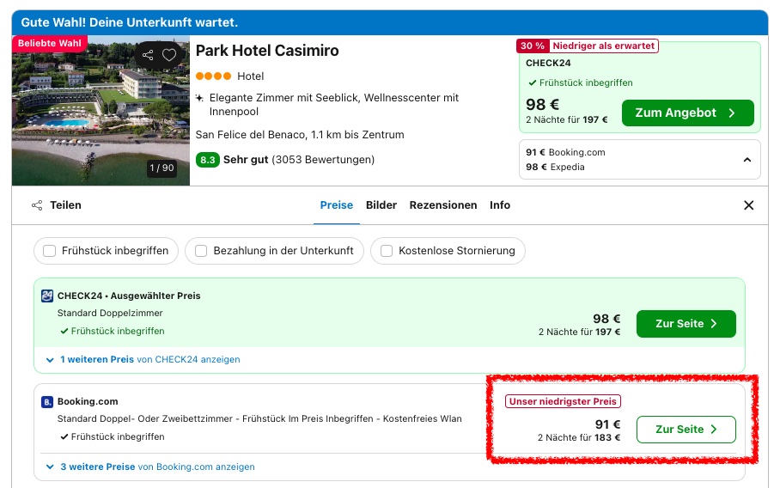This screenshot has width=780, height=488.
Task: Click the Gute Wahl banner text
Action: pyautogui.click(x=130, y=22)
